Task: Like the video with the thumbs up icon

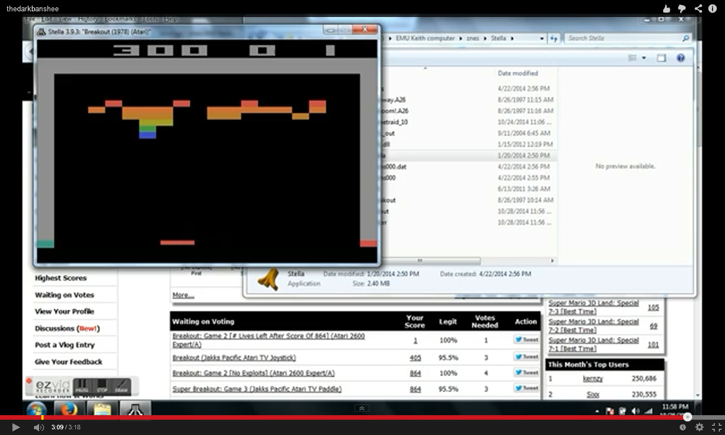Action: [667, 8]
